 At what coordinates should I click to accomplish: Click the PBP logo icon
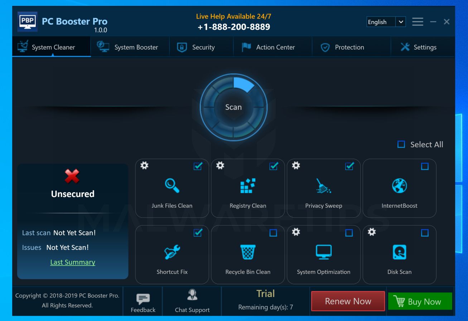[x=28, y=22]
